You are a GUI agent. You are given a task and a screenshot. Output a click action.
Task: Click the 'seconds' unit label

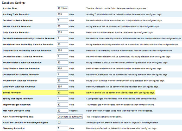coord(73,111)
